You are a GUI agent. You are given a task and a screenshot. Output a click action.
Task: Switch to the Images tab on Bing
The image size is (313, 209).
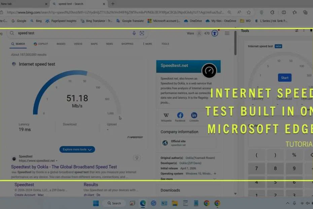pyautogui.click(x=61, y=44)
